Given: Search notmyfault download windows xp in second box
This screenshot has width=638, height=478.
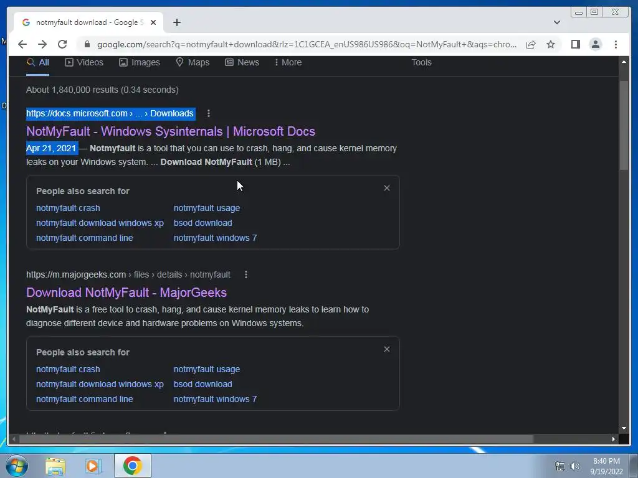Looking at the screenshot, I should pos(100,385).
